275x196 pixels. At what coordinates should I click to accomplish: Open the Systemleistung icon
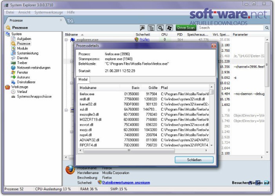point(13,53)
